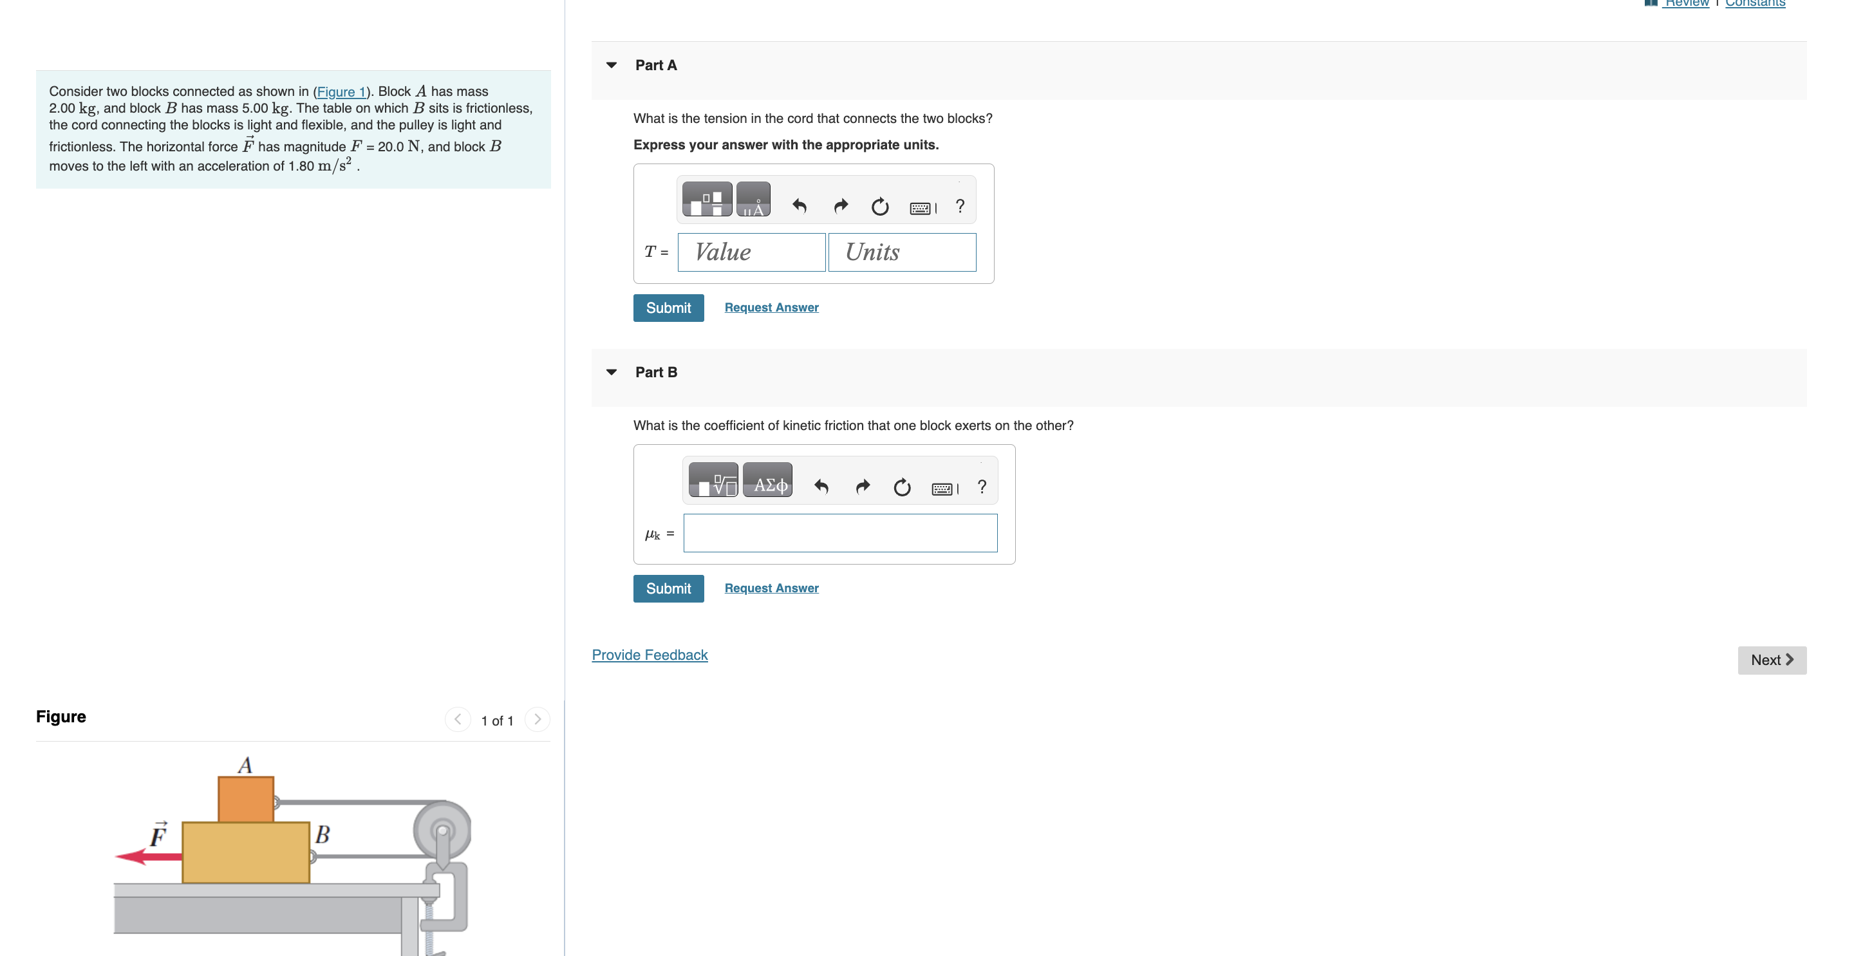Click the redo arrow icon in Part A

tap(842, 203)
